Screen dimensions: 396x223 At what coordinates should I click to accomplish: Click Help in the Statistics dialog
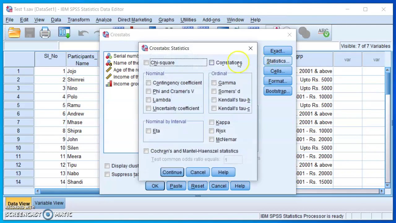pyautogui.click(x=223, y=172)
